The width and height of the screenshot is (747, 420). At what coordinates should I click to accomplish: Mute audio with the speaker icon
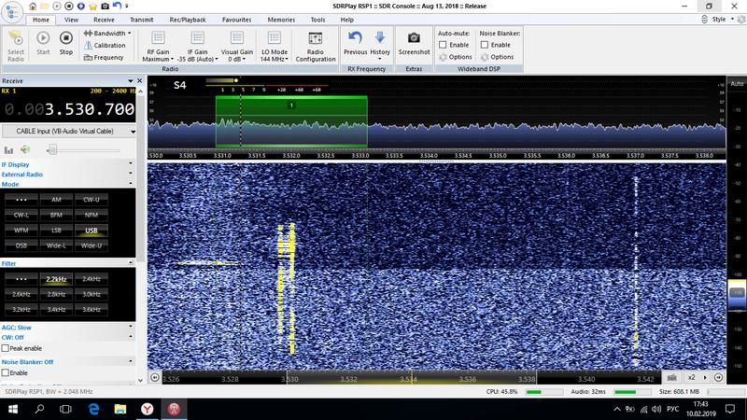(25, 150)
